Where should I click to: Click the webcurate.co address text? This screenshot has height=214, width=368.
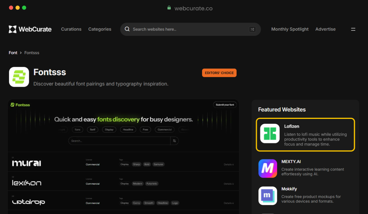point(193,8)
